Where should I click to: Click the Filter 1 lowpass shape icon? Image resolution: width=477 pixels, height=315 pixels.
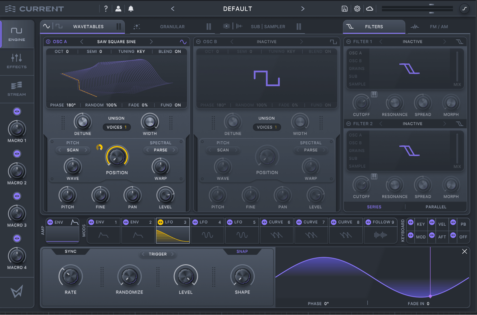coord(459,42)
